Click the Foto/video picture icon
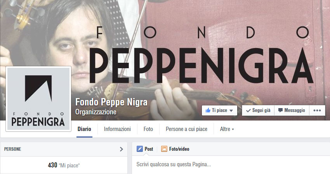Image resolution: width=330 pixels, height=174 pixels. coord(164,149)
